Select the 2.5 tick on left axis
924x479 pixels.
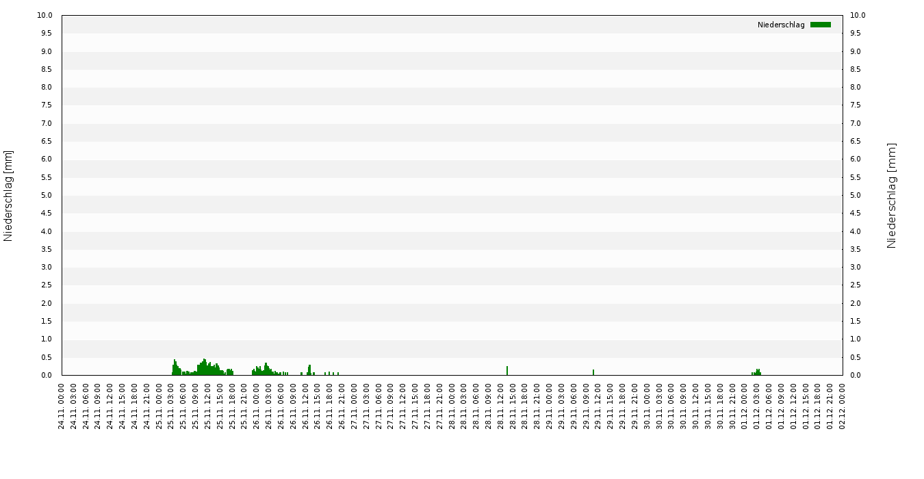coord(47,285)
